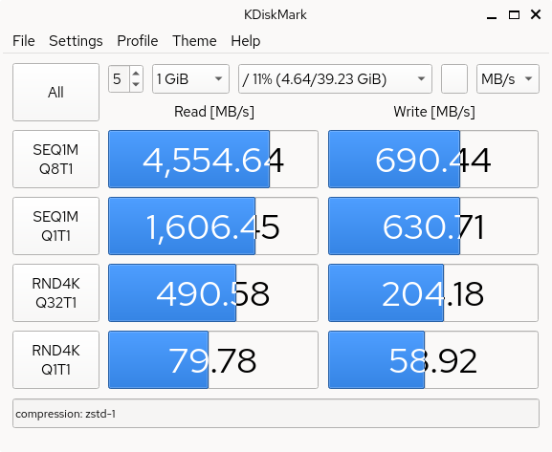Start the SEQ1M Q1T1 benchmark
Screen dimensions: 552x452
point(56,226)
